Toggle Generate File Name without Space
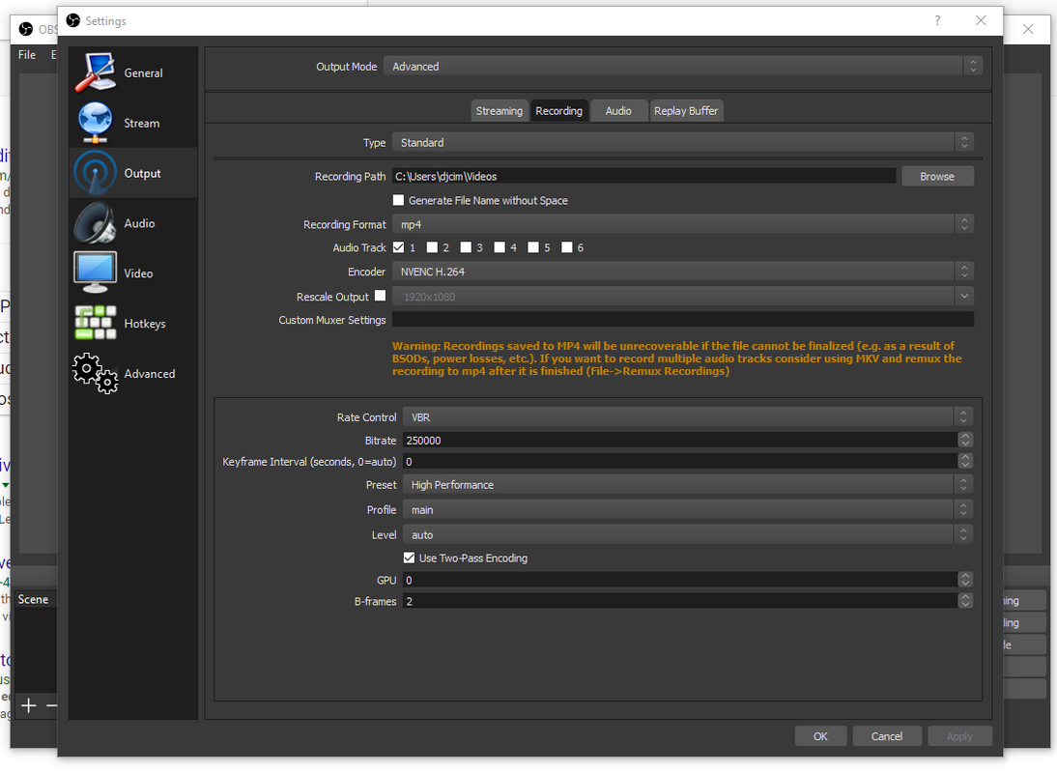The height and width of the screenshot is (773, 1057). click(x=398, y=200)
